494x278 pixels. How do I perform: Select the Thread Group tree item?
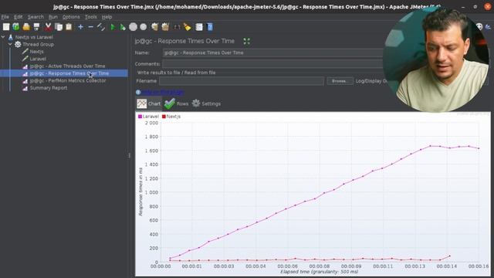[38, 45]
